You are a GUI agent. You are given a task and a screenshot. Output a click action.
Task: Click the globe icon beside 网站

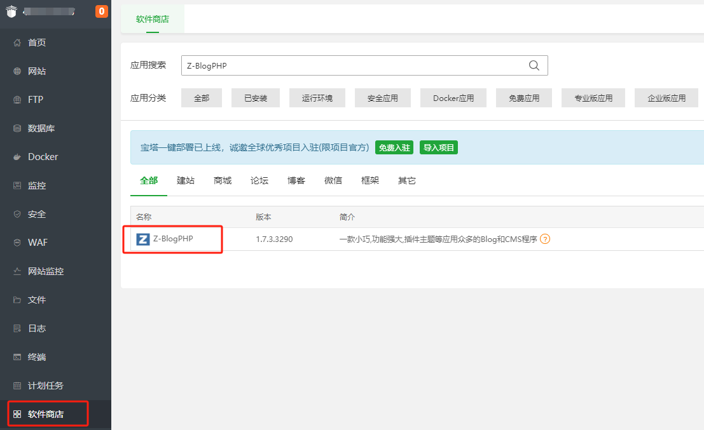[x=17, y=71]
